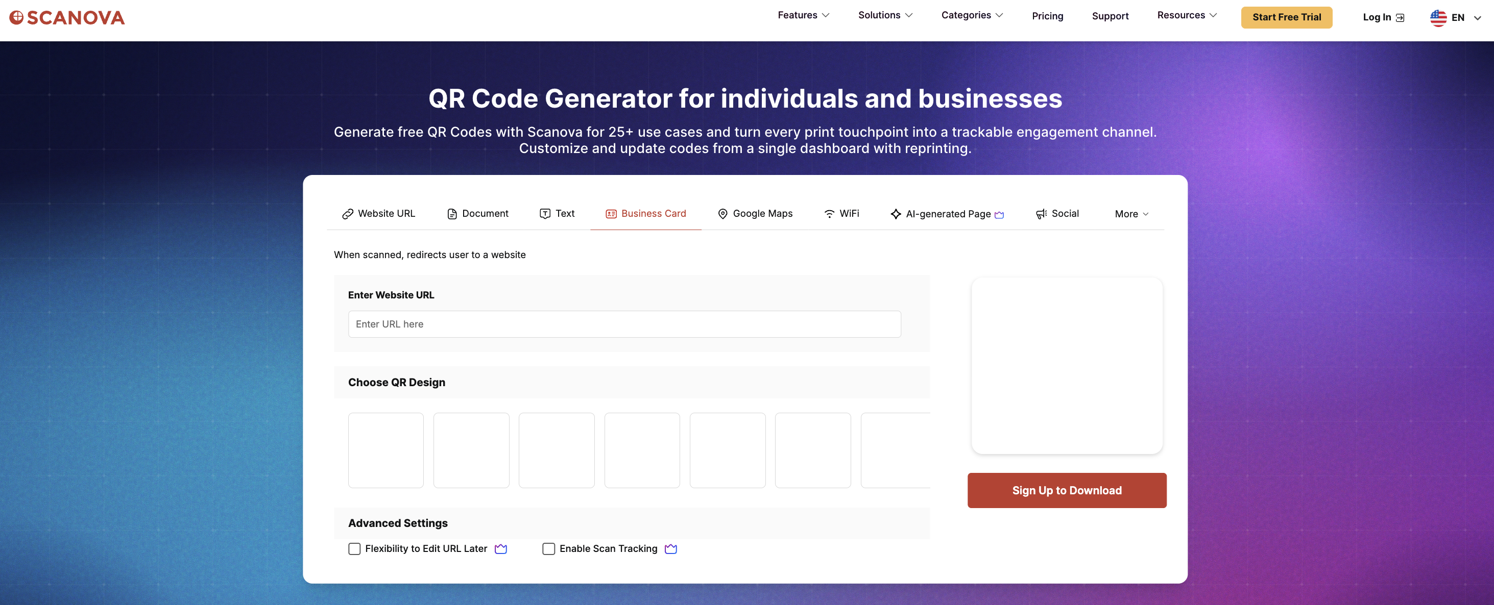Click the premium crown beside AI-generated Page

point(999,215)
